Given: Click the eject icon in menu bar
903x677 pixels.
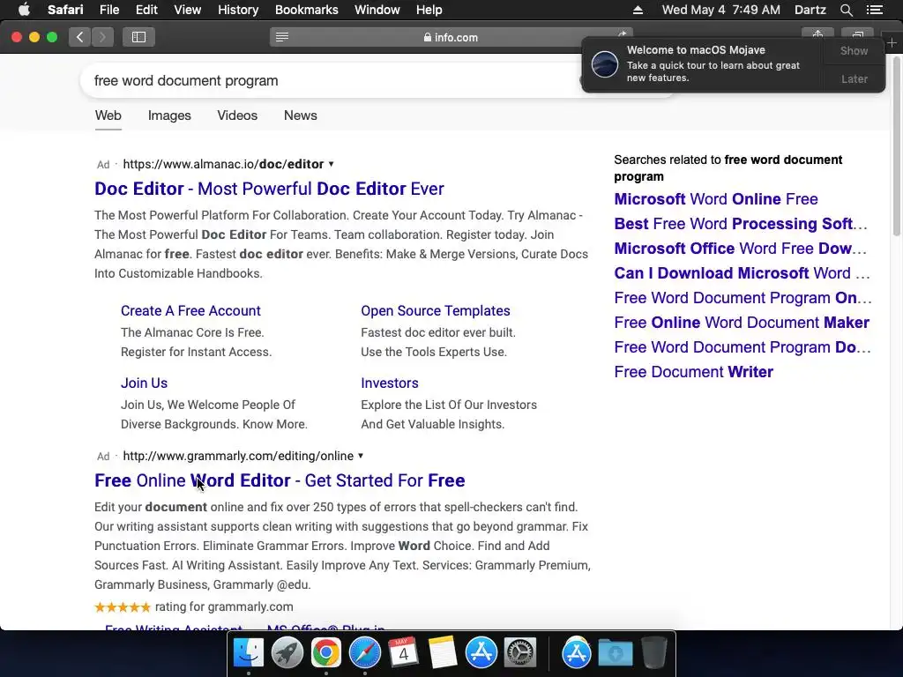Looking at the screenshot, I should 638,10.
